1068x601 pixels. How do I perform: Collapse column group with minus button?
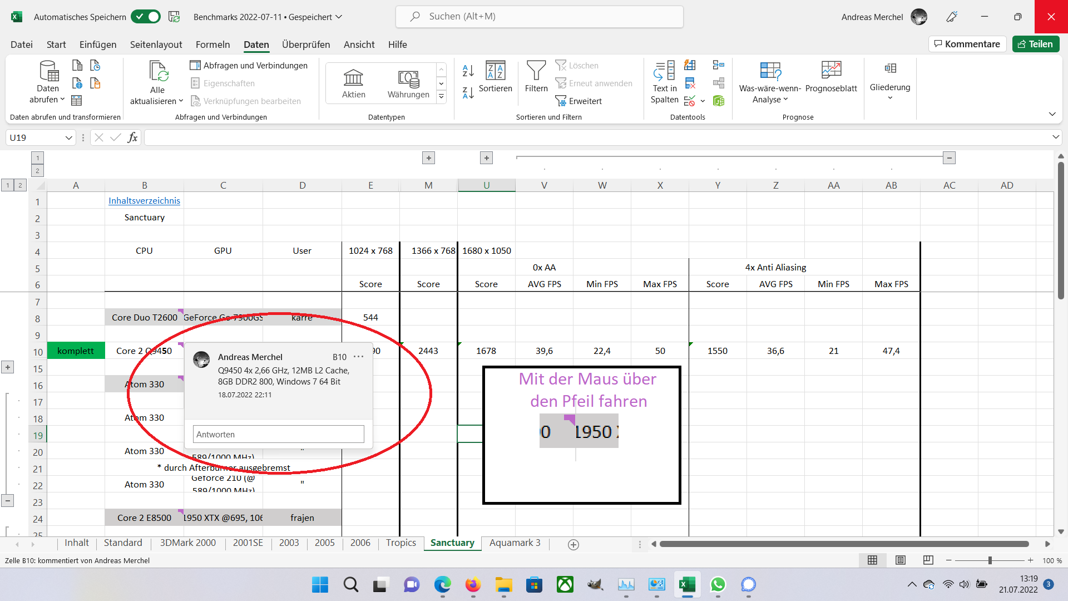tap(949, 158)
